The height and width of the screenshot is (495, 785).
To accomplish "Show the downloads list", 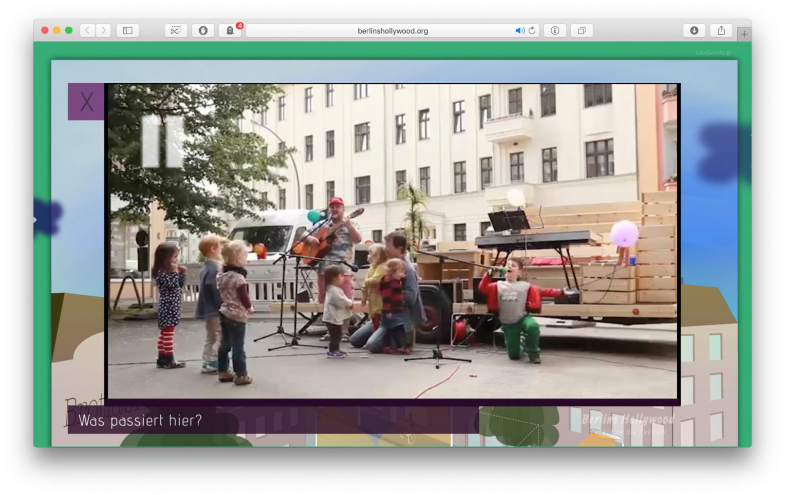I will pos(694,31).
